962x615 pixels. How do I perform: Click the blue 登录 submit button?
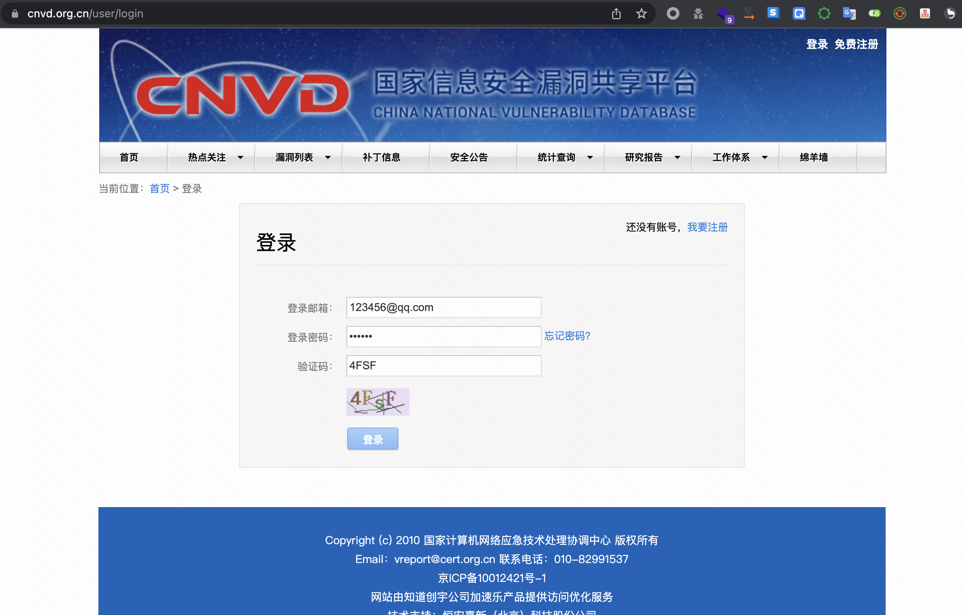[373, 439]
